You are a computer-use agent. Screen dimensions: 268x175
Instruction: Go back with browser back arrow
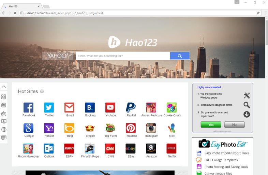pyautogui.click(x=4, y=13)
